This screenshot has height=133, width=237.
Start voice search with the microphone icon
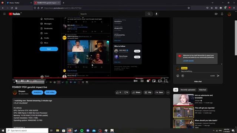(156, 14)
